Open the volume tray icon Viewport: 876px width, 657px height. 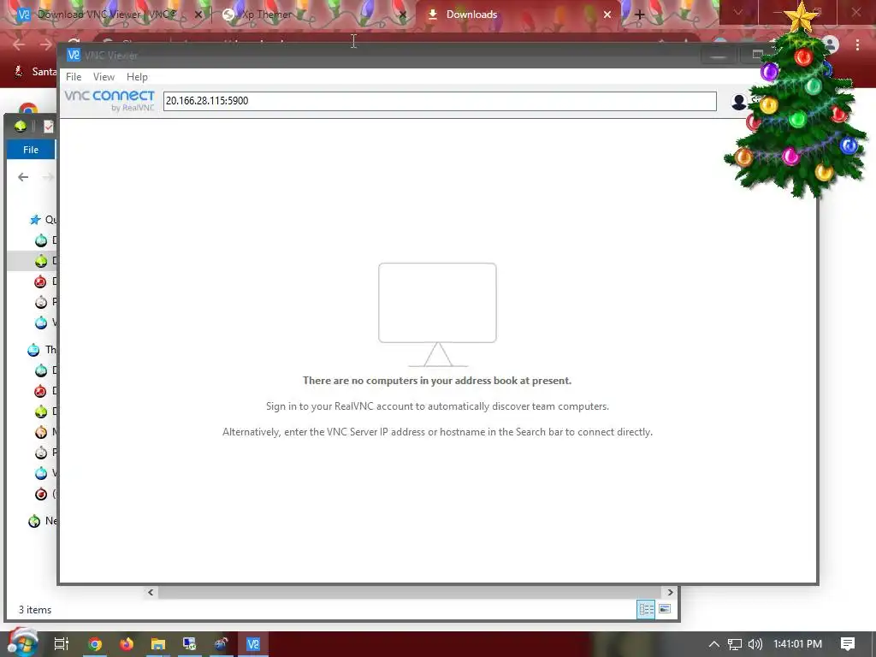coord(755,644)
